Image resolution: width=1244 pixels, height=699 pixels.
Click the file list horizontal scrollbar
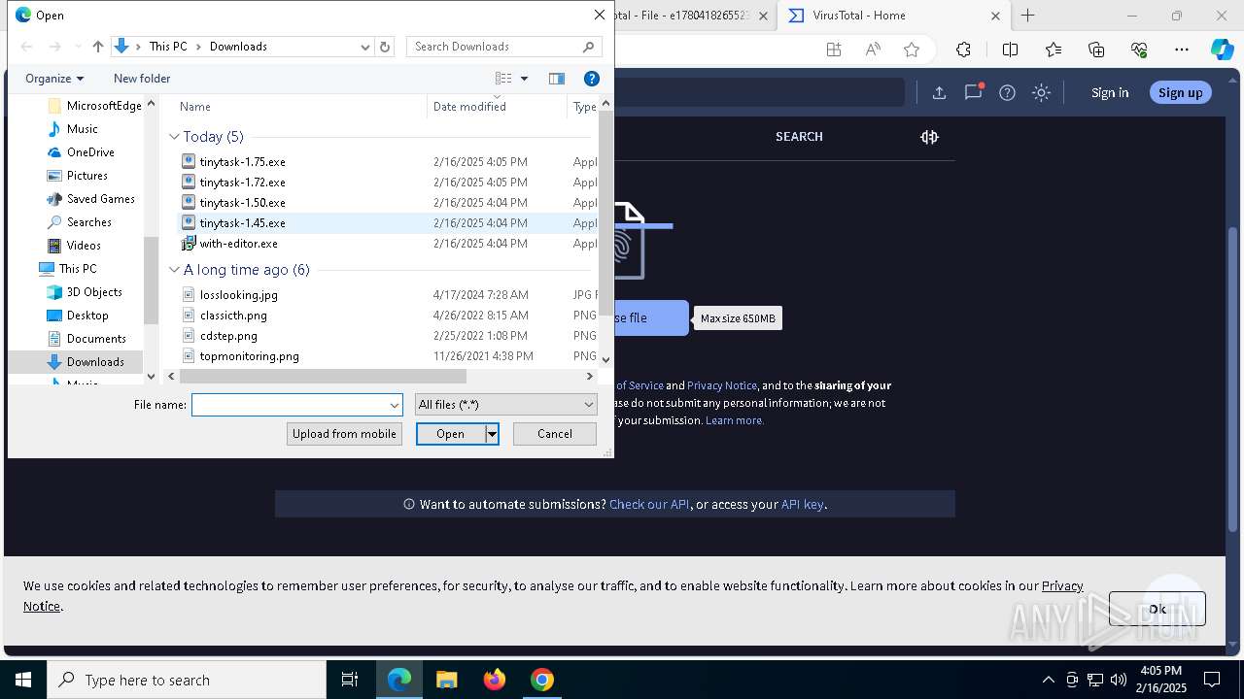pyautogui.click(x=322, y=376)
